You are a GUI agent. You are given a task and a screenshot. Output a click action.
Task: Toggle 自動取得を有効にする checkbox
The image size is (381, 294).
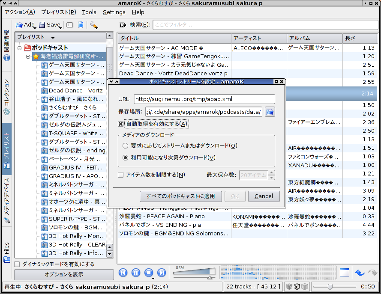click(x=120, y=124)
